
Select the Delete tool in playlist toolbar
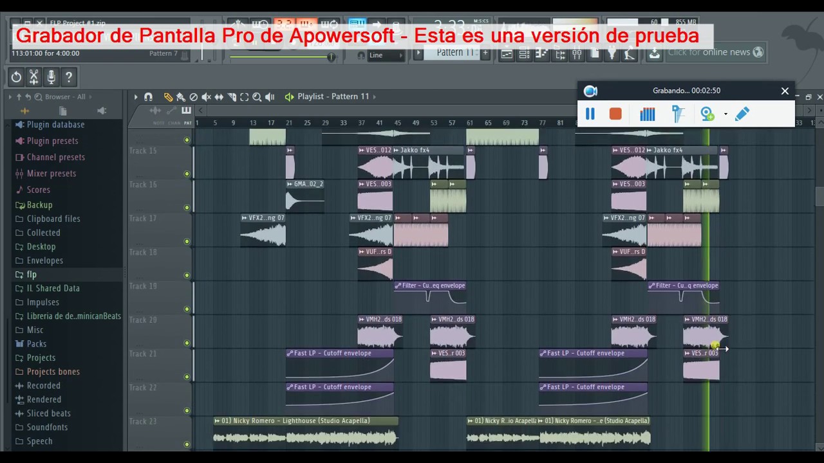pos(193,97)
